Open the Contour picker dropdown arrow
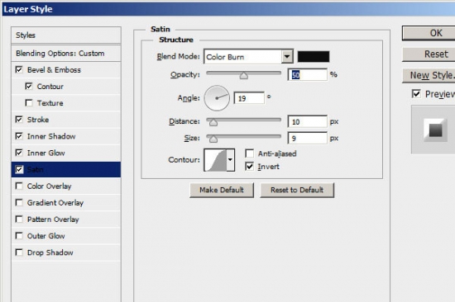 click(x=231, y=160)
